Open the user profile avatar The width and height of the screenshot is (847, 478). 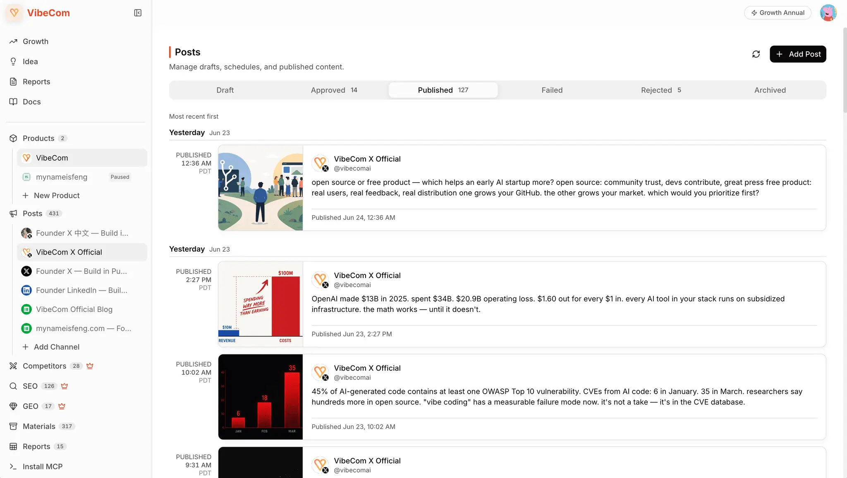828,13
